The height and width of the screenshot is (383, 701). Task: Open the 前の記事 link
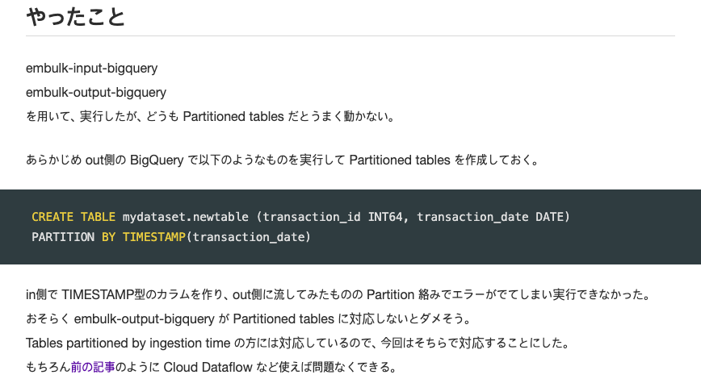click(93, 367)
